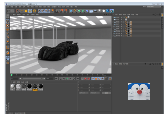The image size is (164, 114).
Task: Open the layout dropdown at top right
Action: point(154,7)
